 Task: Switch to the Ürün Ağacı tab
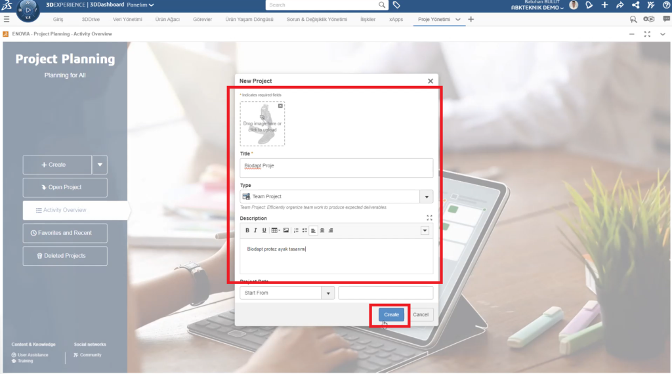(166, 20)
